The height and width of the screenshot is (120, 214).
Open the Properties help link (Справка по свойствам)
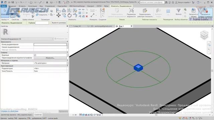pos(9,111)
